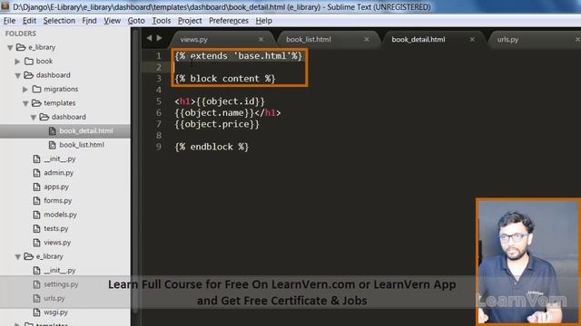The width and height of the screenshot is (581, 326).
Task: Click the forms.py file icon
Action: pyautogui.click(x=36, y=201)
